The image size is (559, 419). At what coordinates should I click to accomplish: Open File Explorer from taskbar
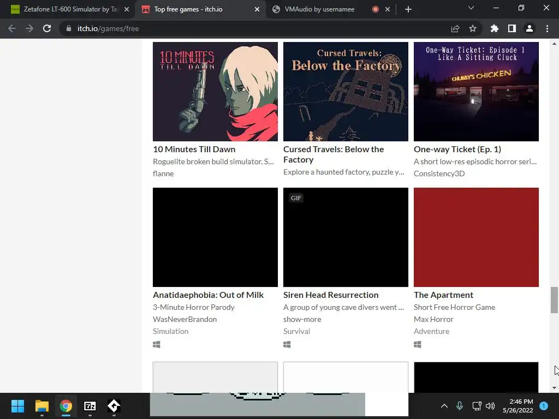tap(41, 406)
